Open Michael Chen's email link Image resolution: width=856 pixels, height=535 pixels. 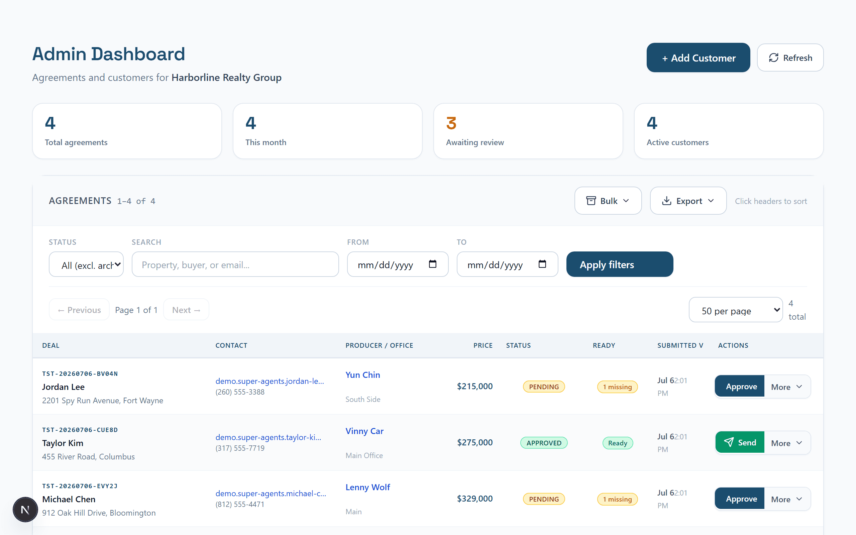coord(271,493)
